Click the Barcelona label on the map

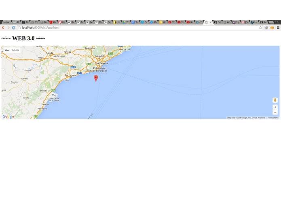pyautogui.click(x=101, y=63)
